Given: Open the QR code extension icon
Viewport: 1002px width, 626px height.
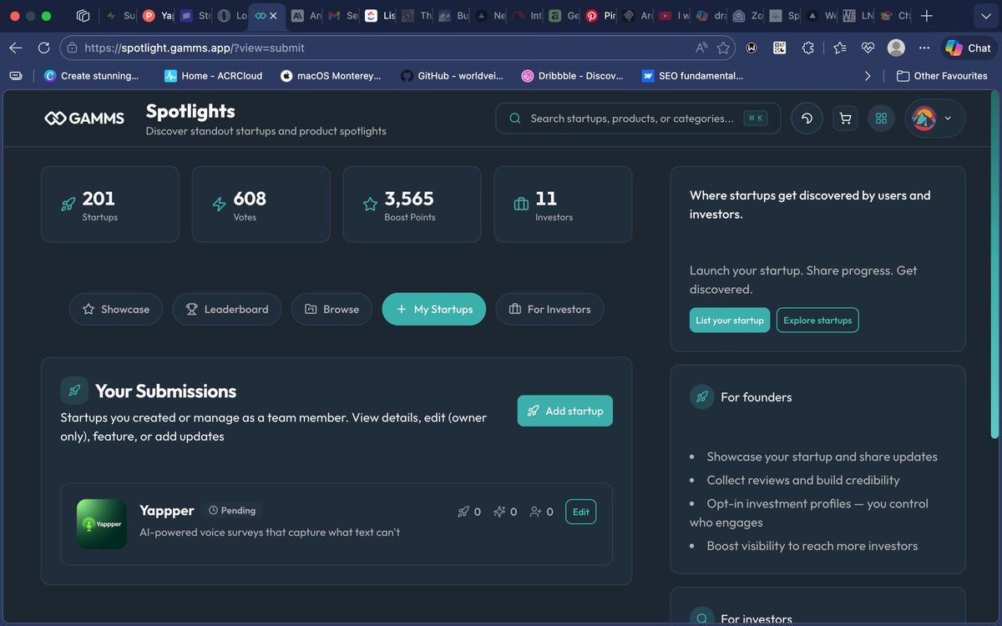Looking at the screenshot, I should pos(779,48).
